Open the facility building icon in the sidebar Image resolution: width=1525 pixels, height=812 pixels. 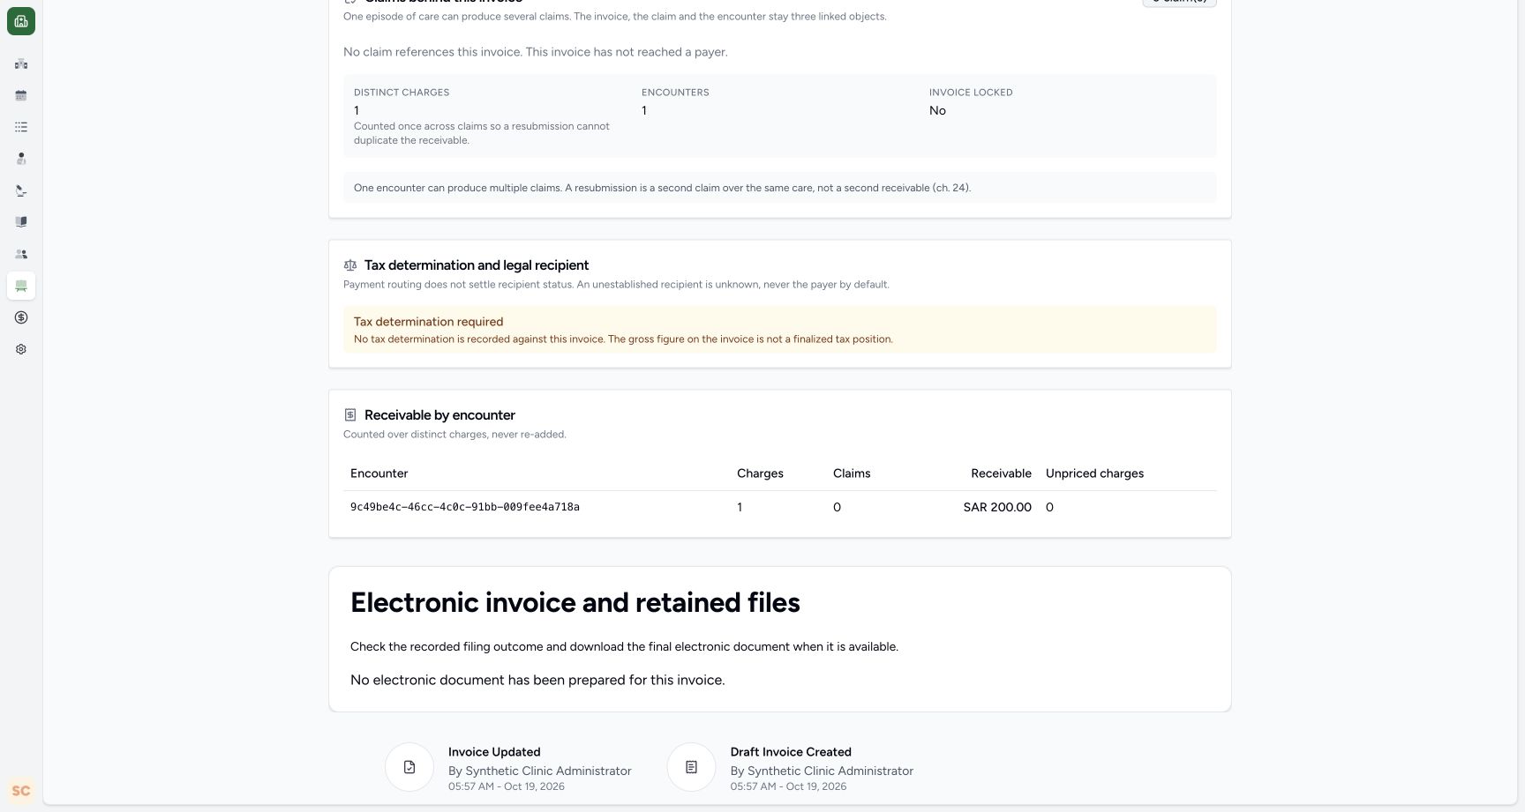21,63
